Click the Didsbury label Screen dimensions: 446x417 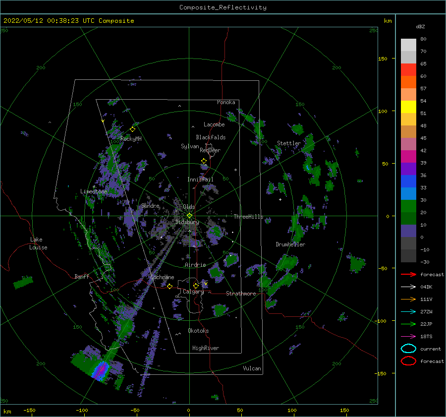tap(187, 222)
